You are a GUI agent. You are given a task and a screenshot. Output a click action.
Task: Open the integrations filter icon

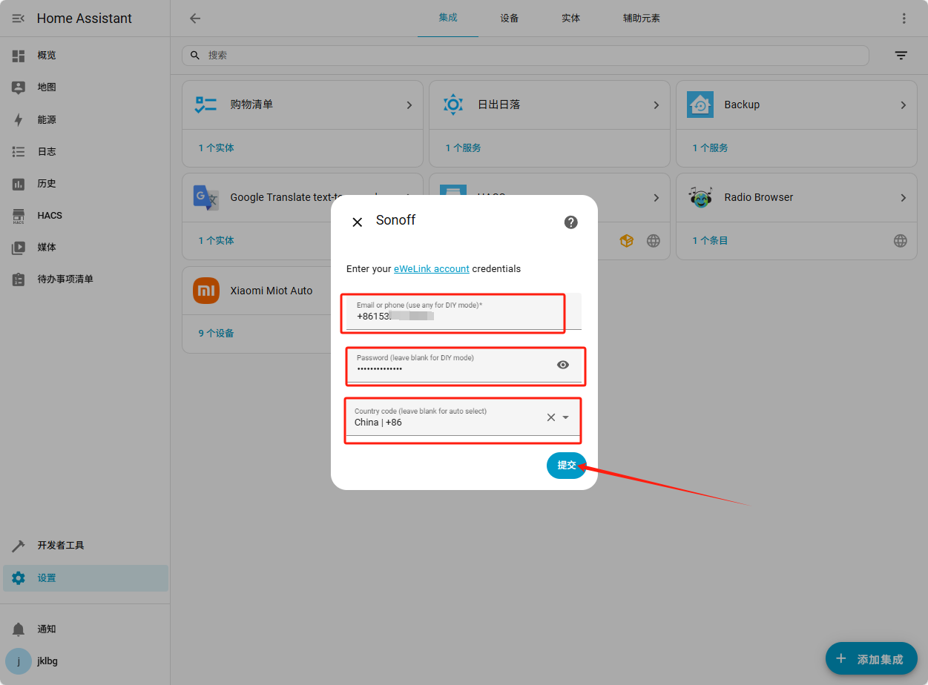[901, 56]
